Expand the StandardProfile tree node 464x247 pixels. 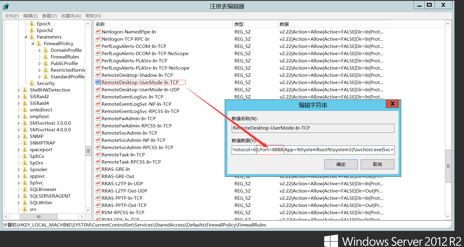coord(40,77)
